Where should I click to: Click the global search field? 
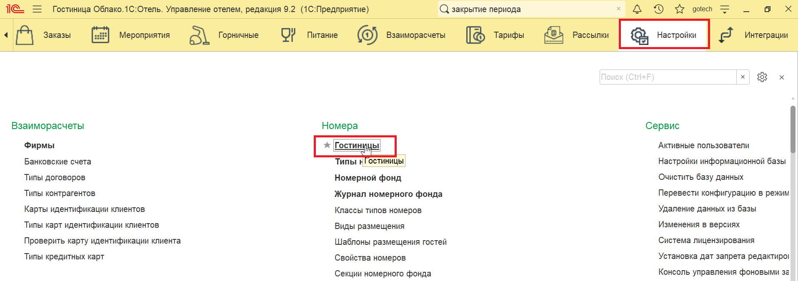pyautogui.click(x=531, y=9)
